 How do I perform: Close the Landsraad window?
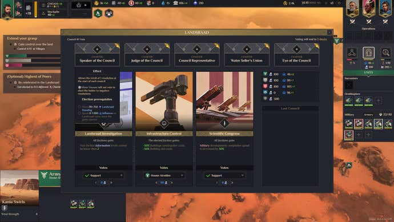[329, 32]
